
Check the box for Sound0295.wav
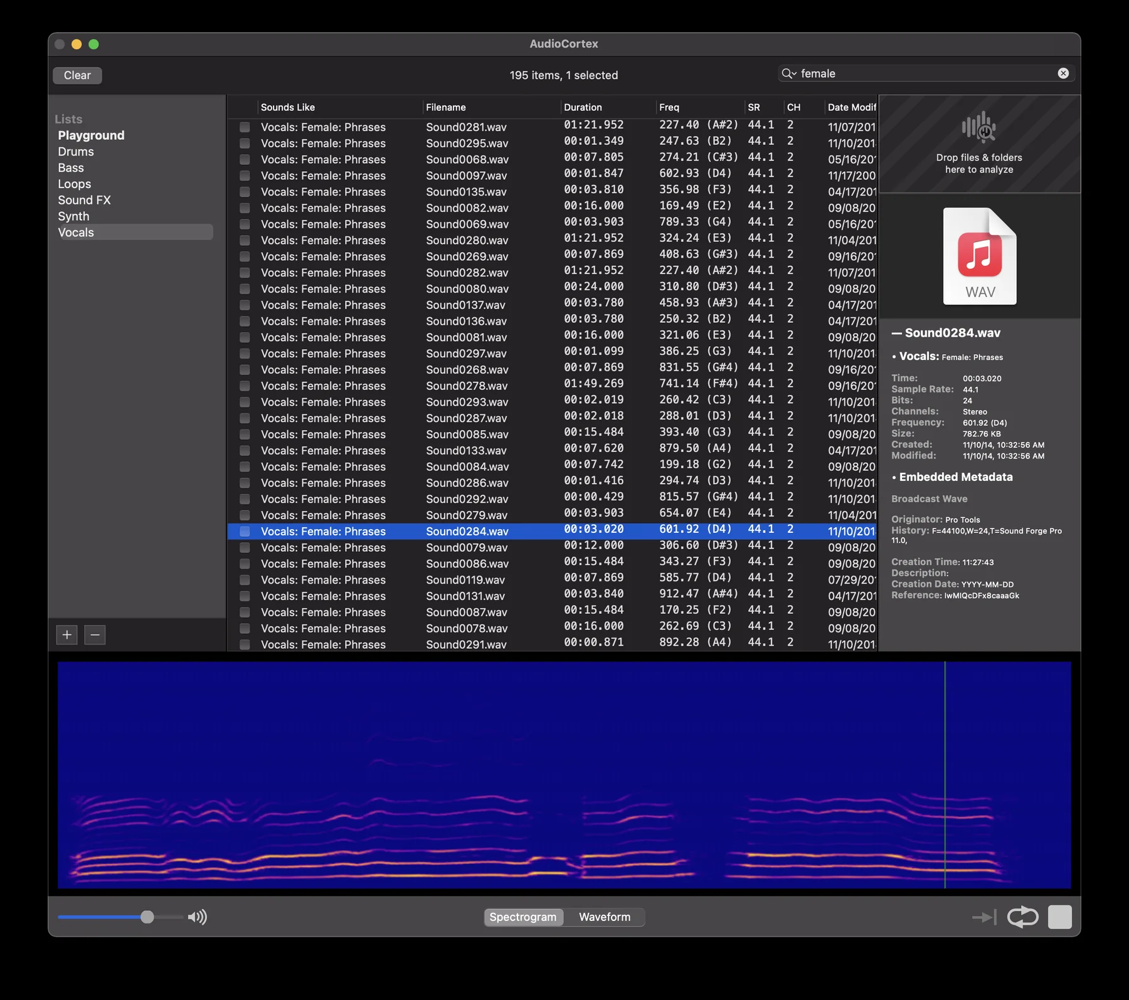click(245, 144)
